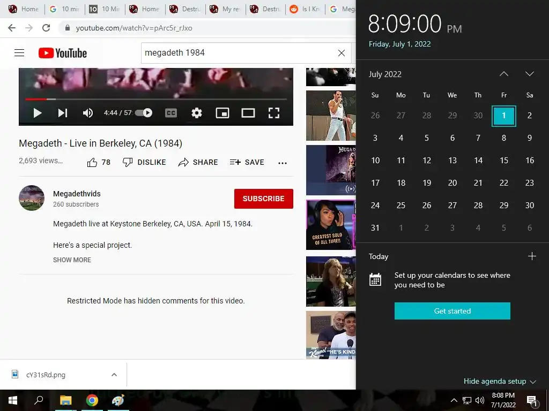
Task: Switch to the Google '10 min' tab
Action: click(65, 9)
